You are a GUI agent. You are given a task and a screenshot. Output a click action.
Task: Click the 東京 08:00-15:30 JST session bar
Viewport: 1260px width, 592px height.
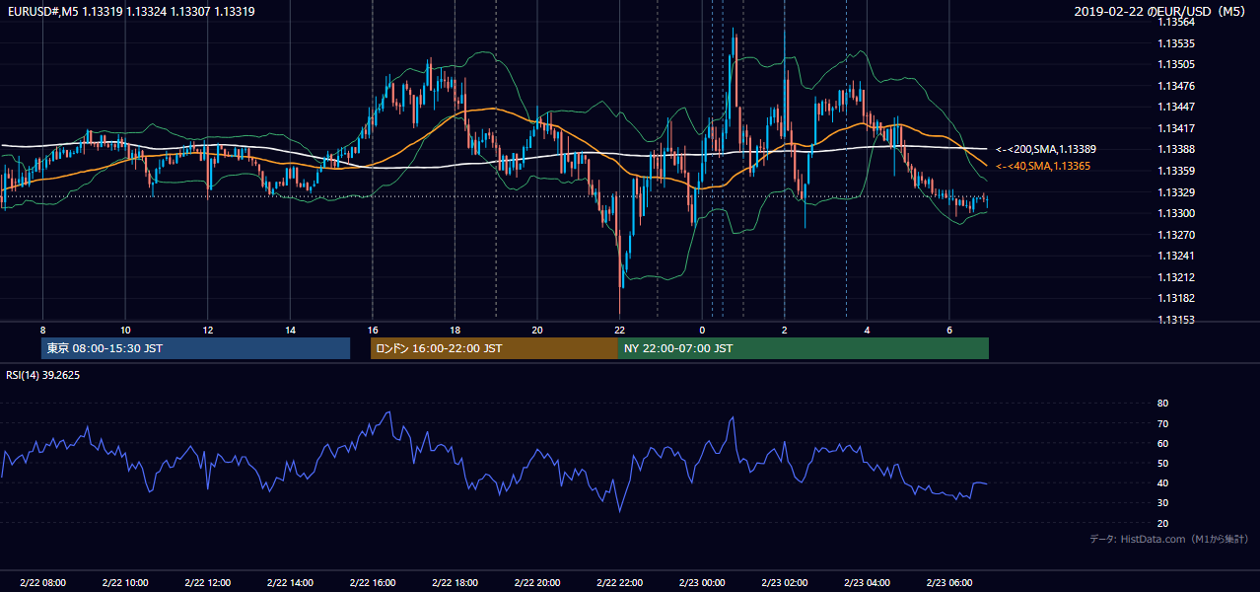click(x=195, y=348)
